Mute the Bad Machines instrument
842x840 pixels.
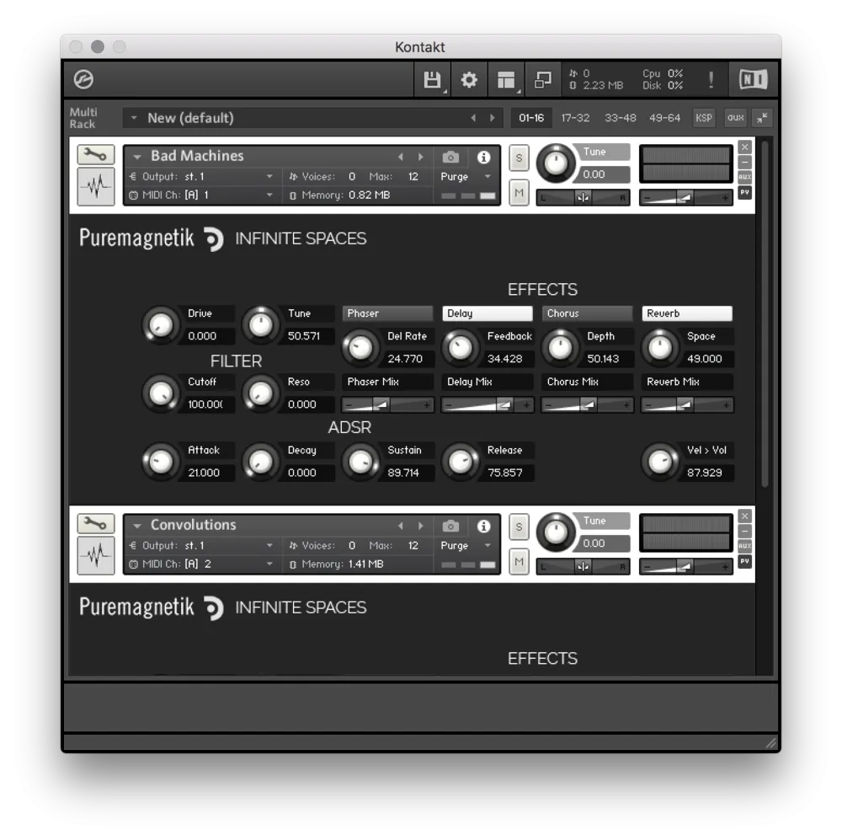(519, 192)
